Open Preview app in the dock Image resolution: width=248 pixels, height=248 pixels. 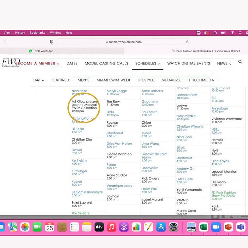[191, 227]
